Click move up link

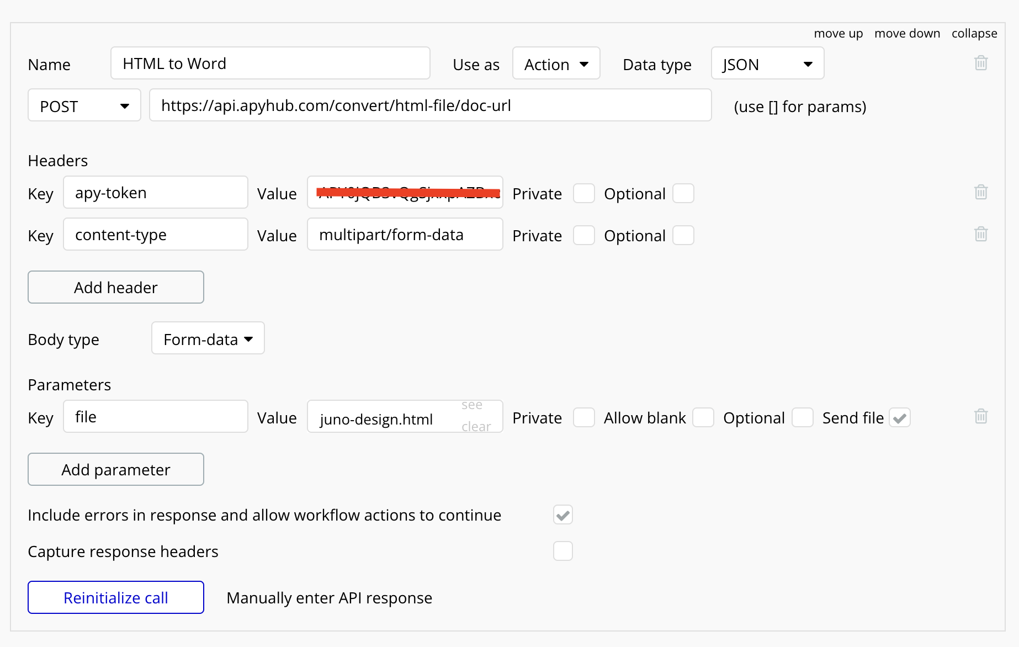tap(838, 33)
